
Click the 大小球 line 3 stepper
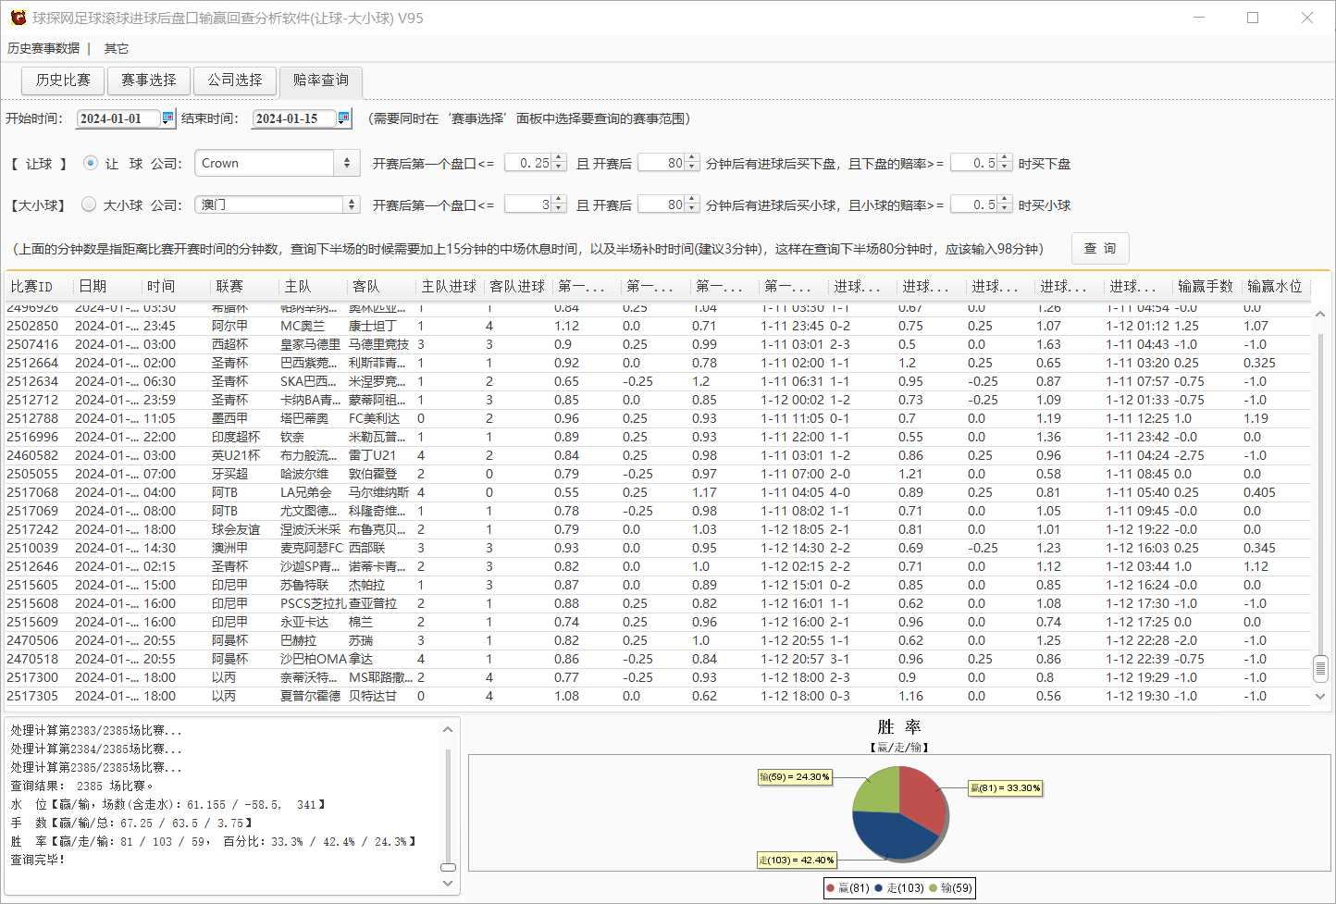[x=558, y=204]
